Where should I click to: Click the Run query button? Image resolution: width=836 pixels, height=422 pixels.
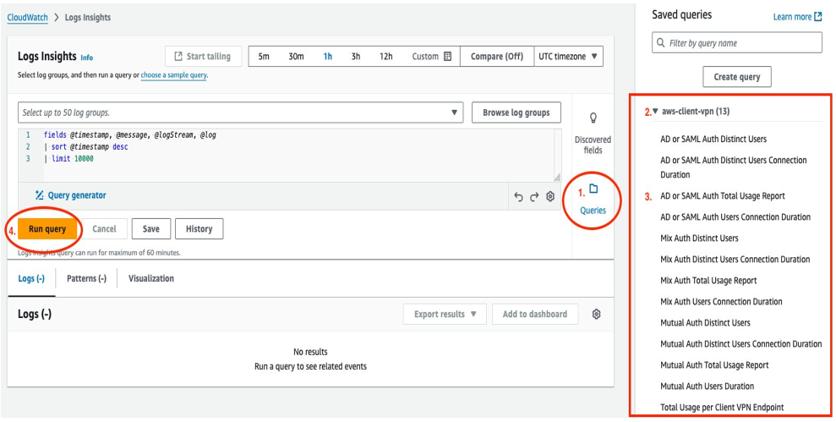pyautogui.click(x=47, y=229)
